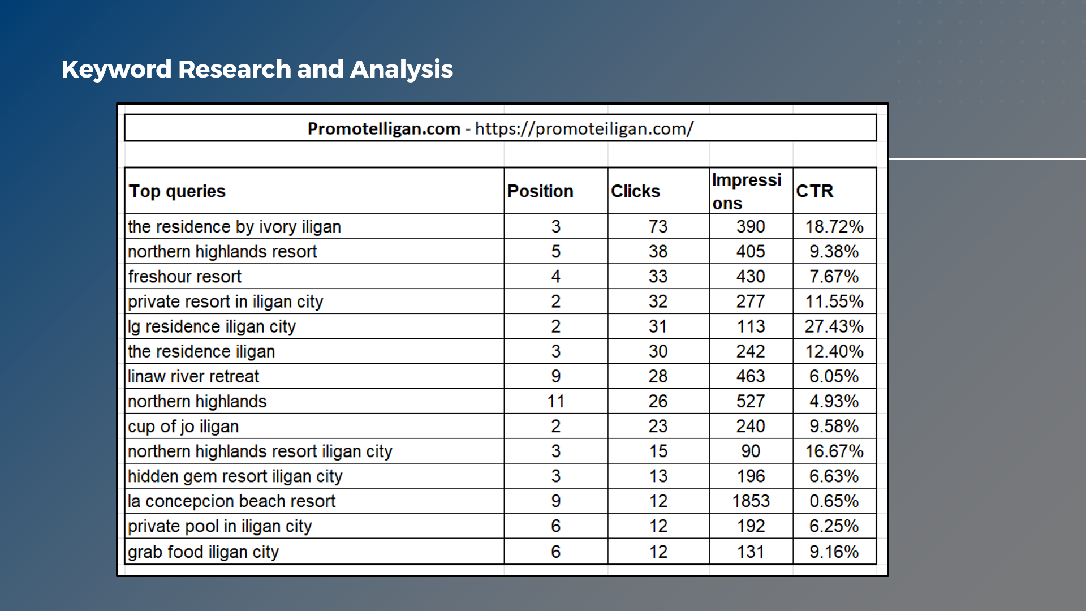The width and height of the screenshot is (1086, 611).
Task: Click the "Impressions" column header
Action: 746,191
